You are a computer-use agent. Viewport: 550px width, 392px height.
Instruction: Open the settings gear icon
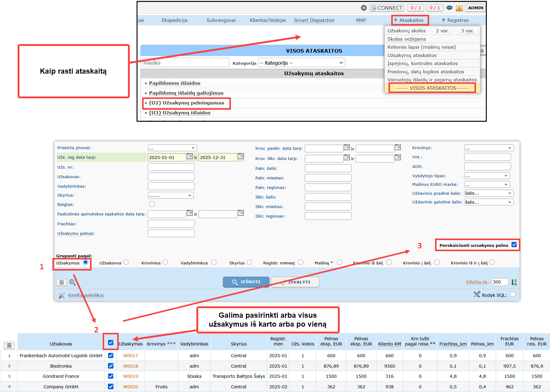[364, 8]
